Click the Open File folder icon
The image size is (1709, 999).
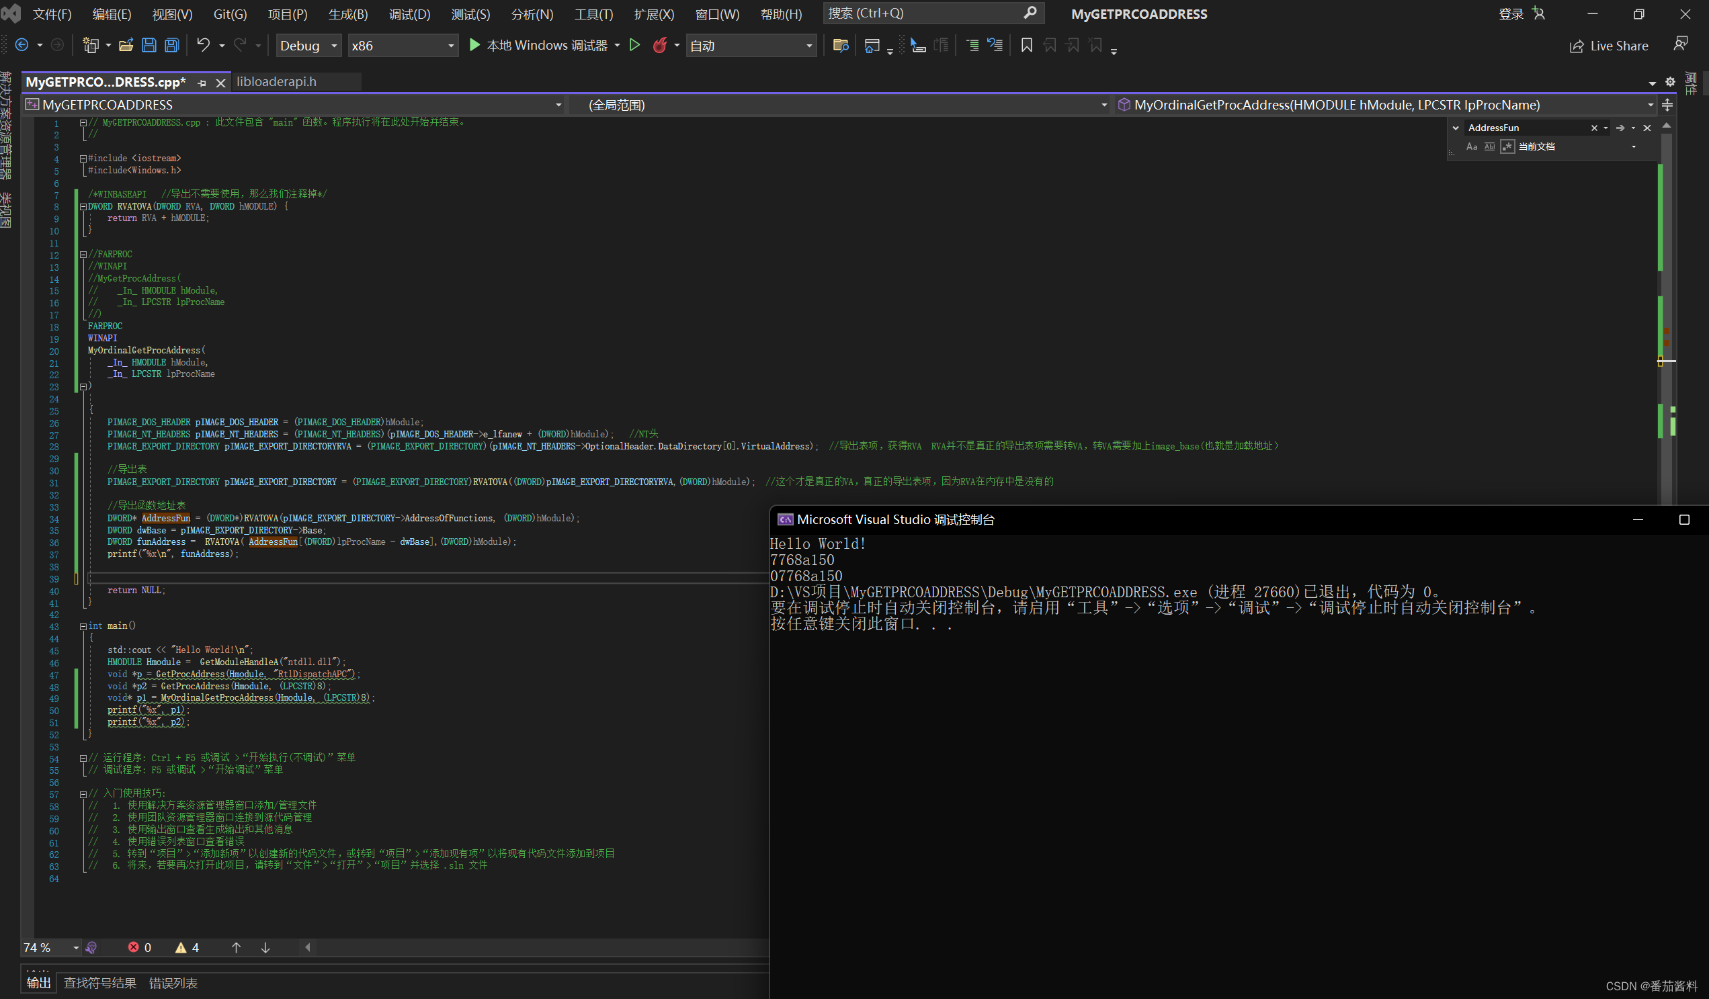click(126, 46)
